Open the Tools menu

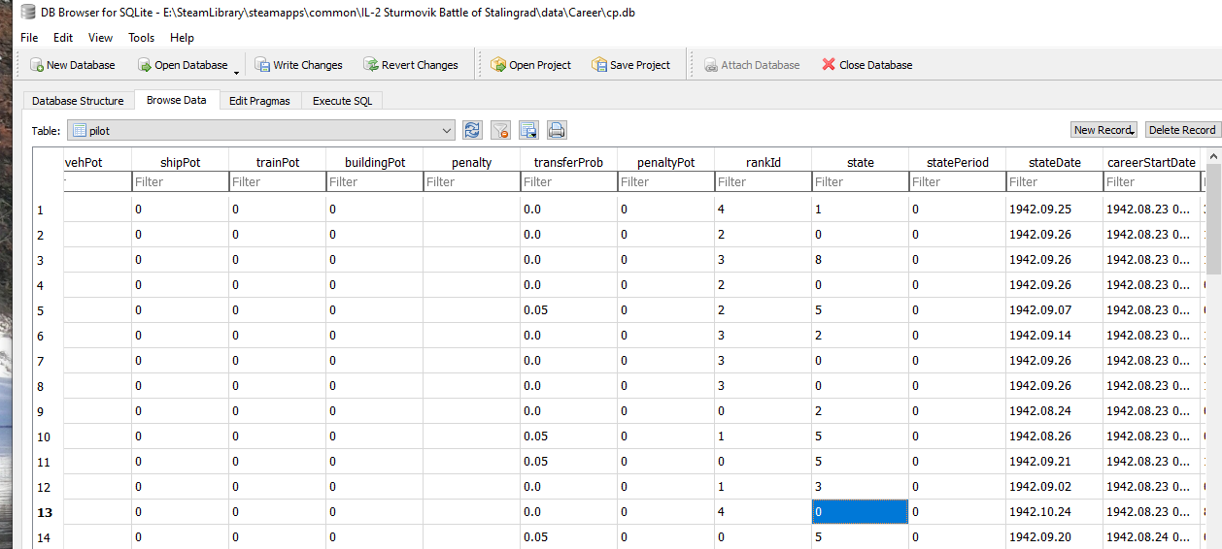coord(141,38)
